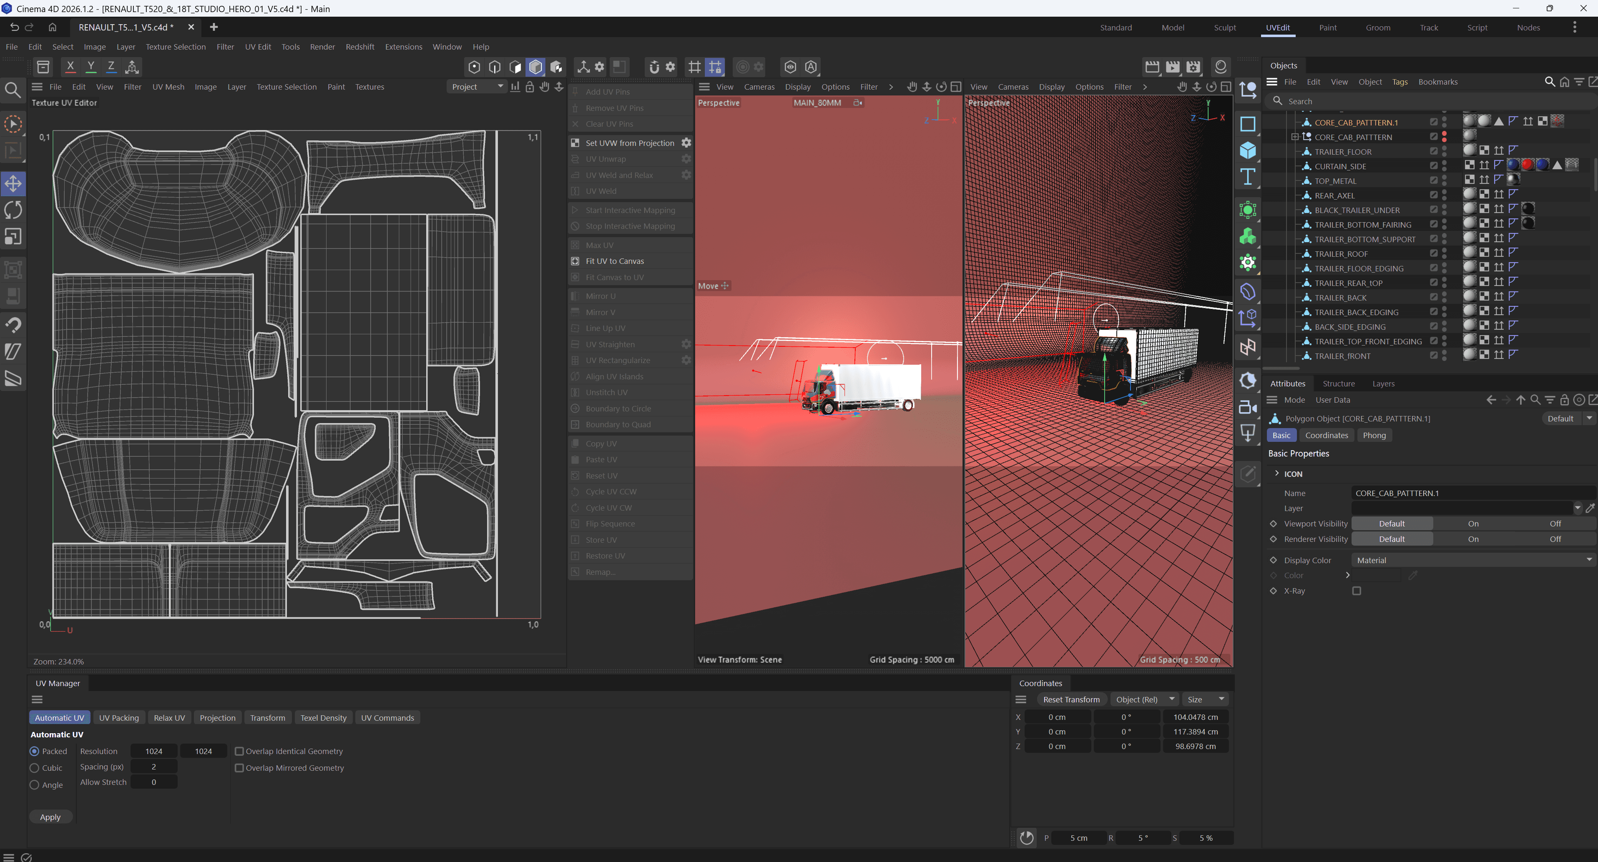1598x862 pixels.
Task: Set Viewport Visibility to Off
Action: pyautogui.click(x=1555, y=524)
